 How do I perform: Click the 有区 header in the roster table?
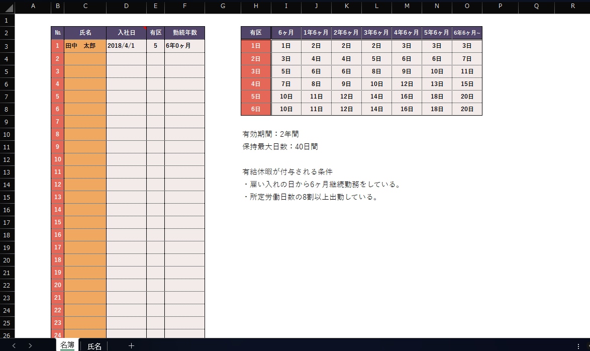coord(155,33)
